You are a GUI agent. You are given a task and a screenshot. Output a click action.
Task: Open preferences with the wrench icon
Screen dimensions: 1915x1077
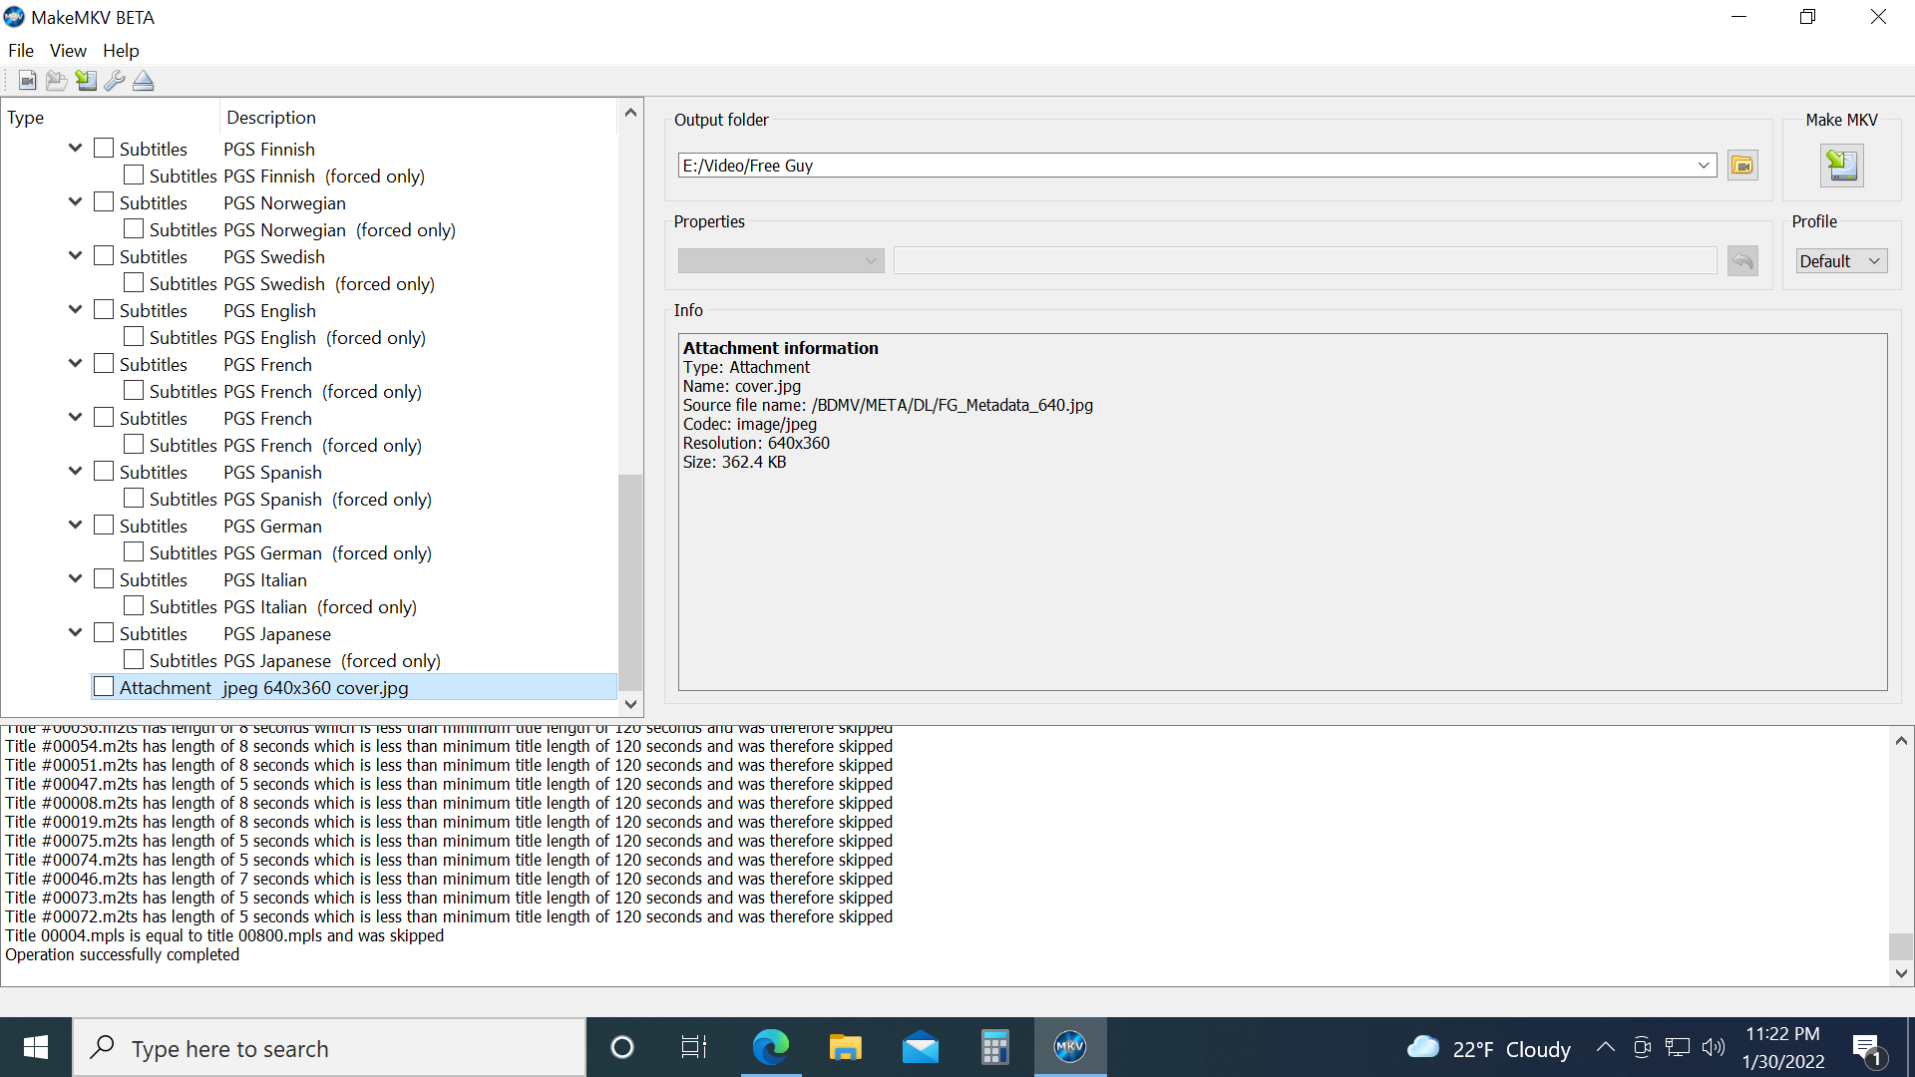coord(115,81)
